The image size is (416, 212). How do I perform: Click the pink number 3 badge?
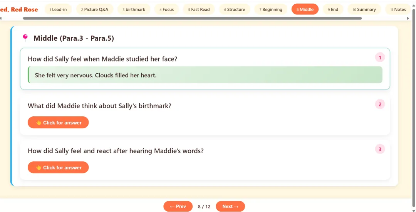tap(380, 149)
